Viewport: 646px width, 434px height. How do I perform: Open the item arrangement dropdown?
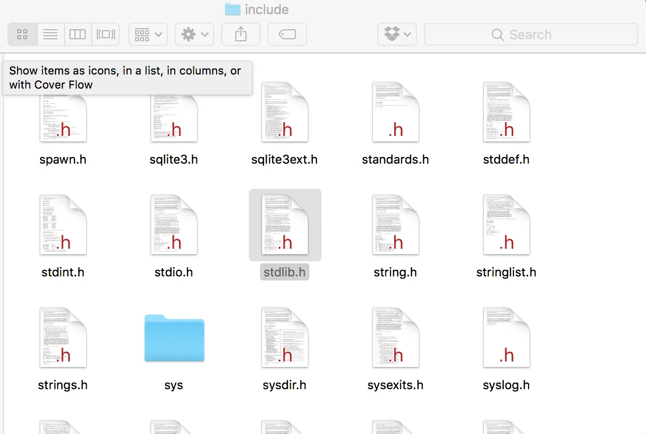point(148,35)
